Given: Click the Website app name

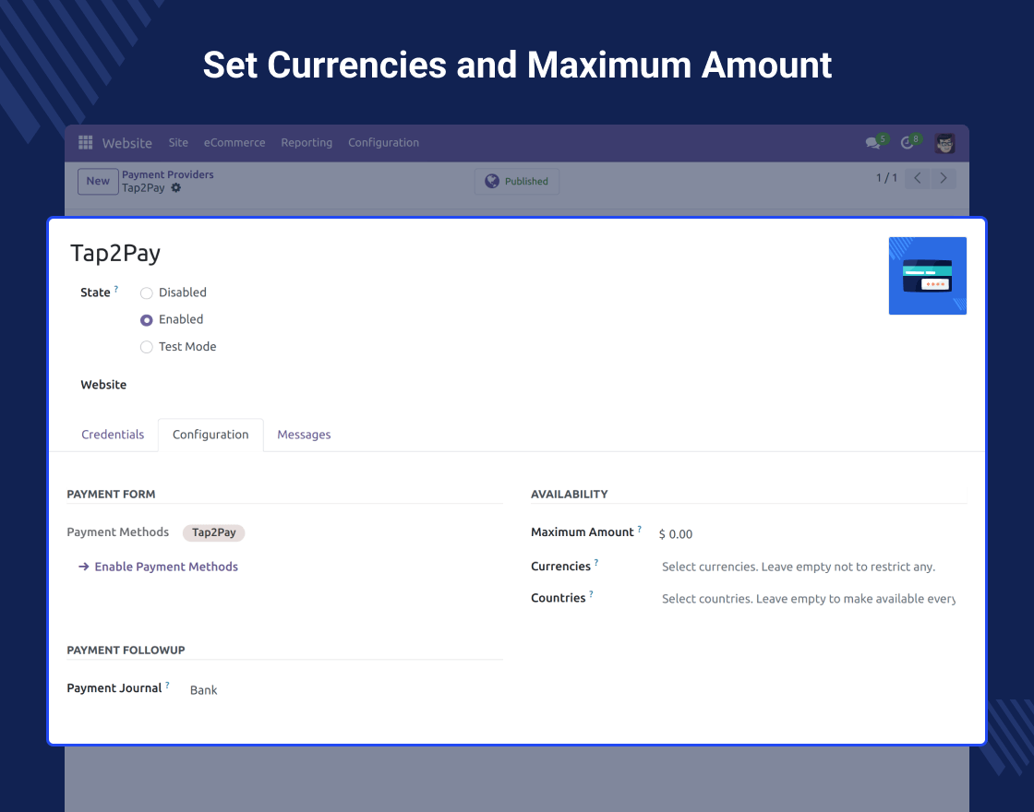Looking at the screenshot, I should click(x=126, y=143).
